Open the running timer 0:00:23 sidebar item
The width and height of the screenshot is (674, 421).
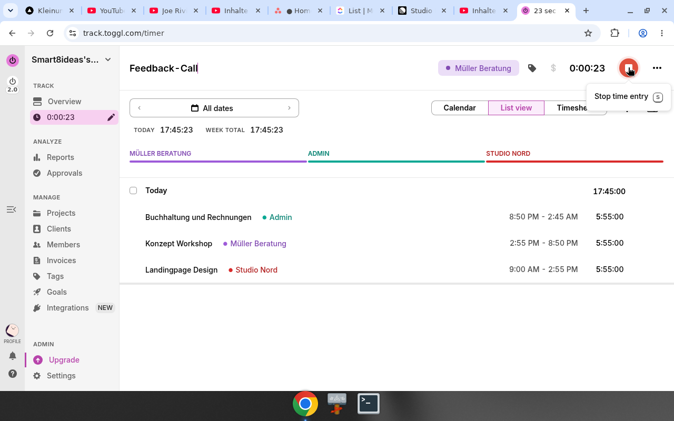[x=74, y=117]
